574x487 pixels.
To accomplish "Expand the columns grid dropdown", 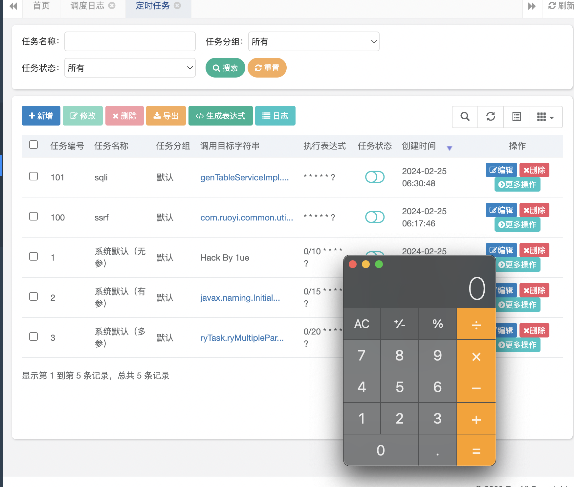I will click(545, 117).
